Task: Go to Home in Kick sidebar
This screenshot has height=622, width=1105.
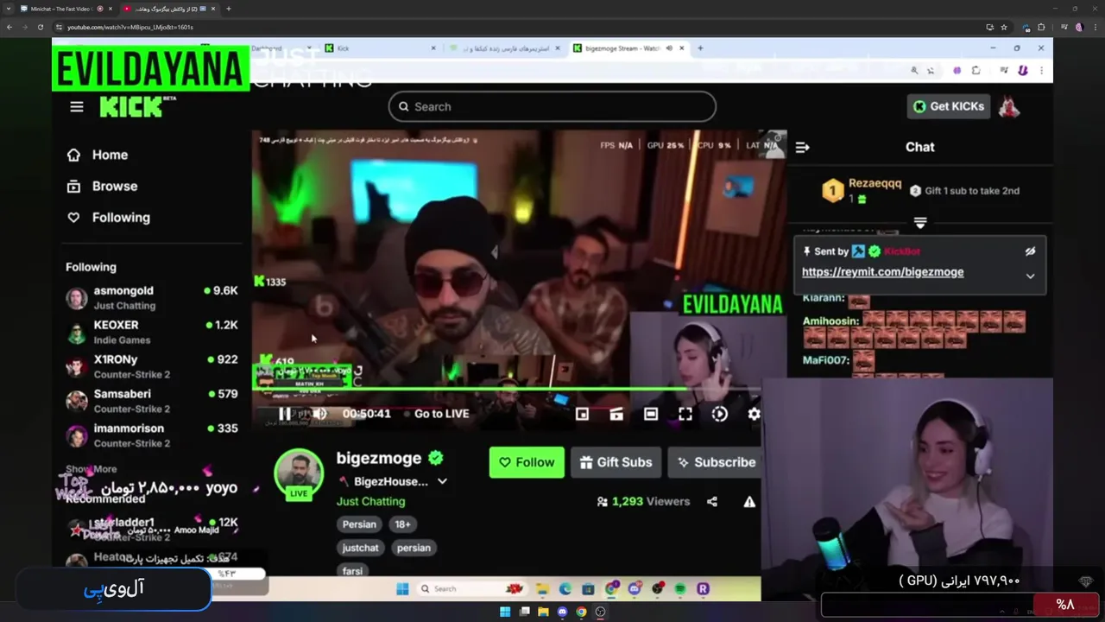Action: point(98,155)
